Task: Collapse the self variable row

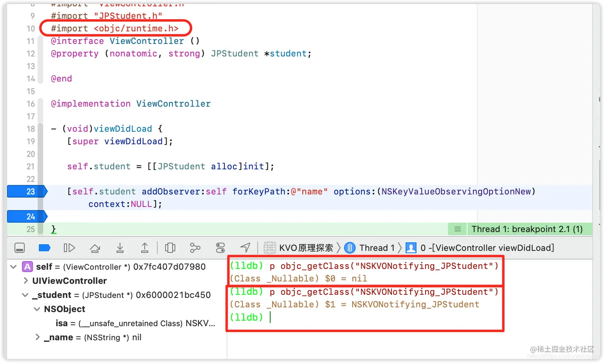Action: 14,266
